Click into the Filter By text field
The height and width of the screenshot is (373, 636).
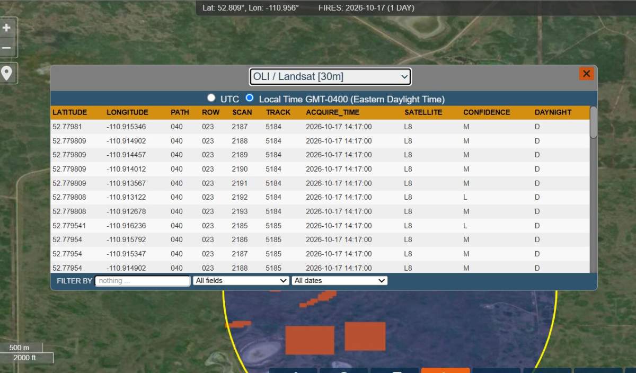143,281
